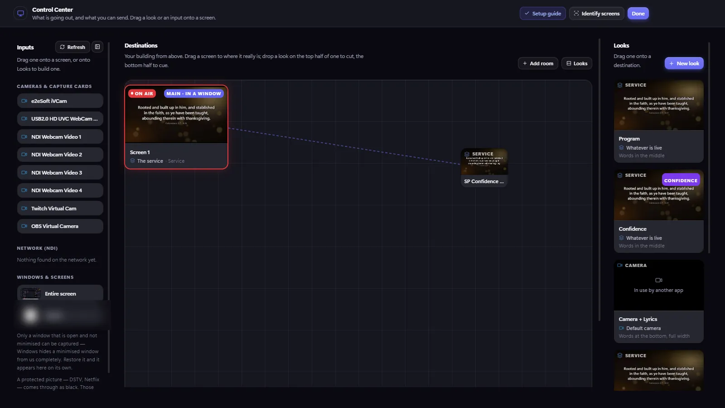Click the layers icon next to The service
Screen dimensions: 725x408
pos(133,161)
